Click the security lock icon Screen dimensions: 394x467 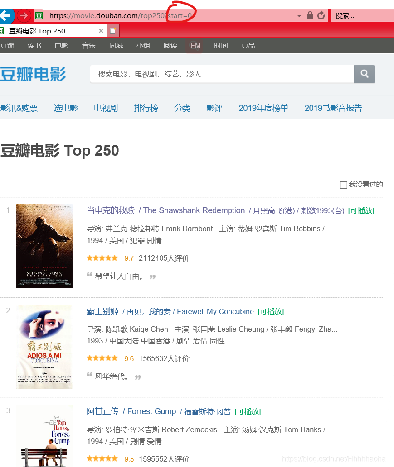pyautogui.click(x=310, y=15)
